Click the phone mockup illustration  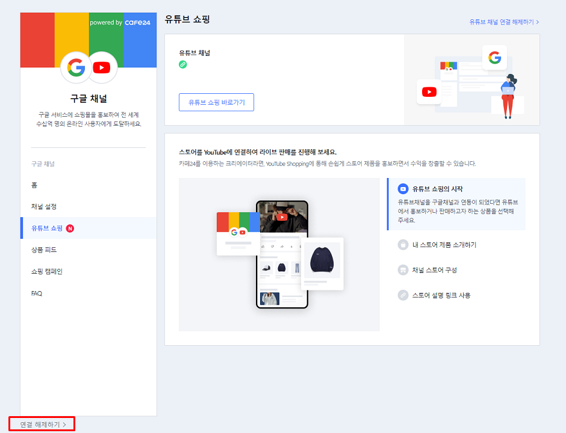[282, 254]
